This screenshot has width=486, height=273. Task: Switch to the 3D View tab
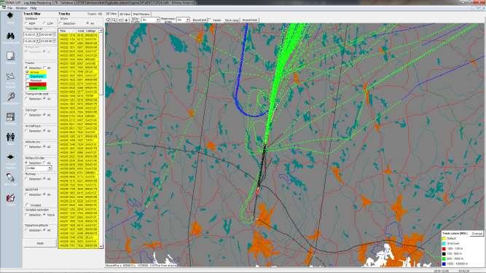click(125, 15)
